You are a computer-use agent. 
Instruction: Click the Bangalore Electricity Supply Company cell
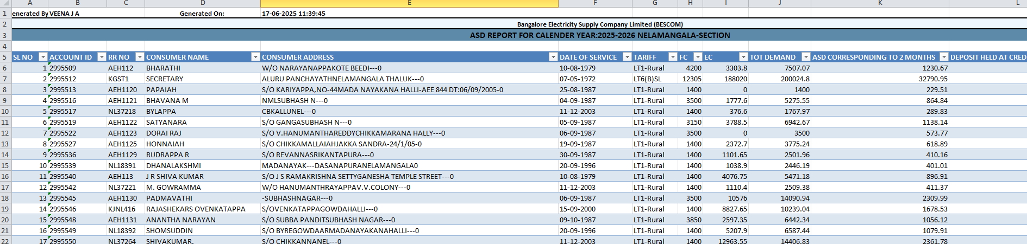tap(600, 24)
